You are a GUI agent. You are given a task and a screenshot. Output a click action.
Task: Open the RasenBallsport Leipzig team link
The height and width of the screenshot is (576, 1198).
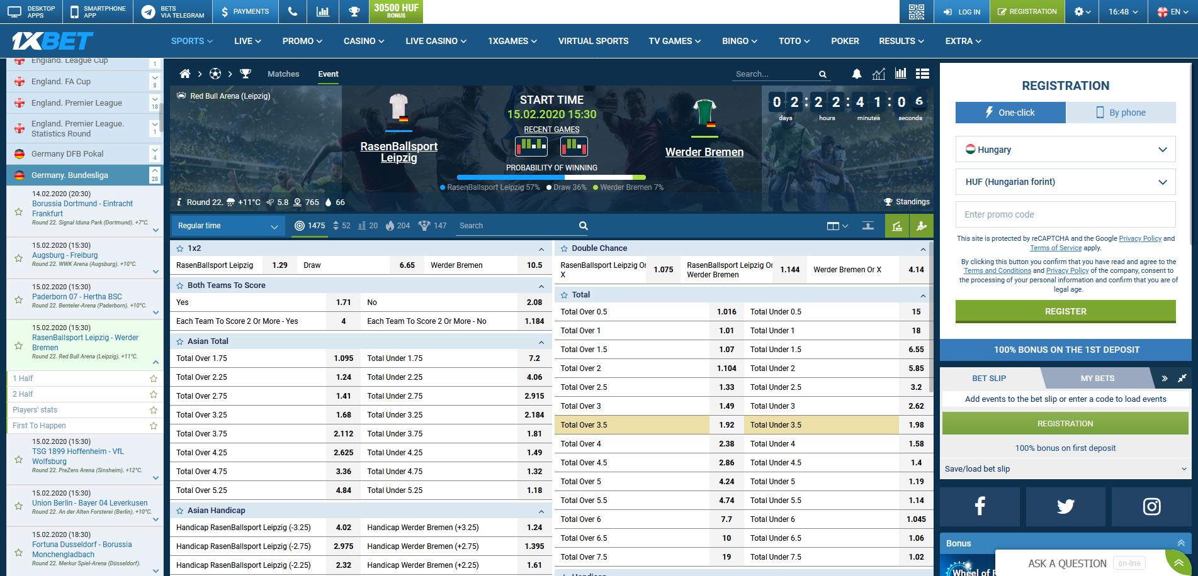point(398,152)
